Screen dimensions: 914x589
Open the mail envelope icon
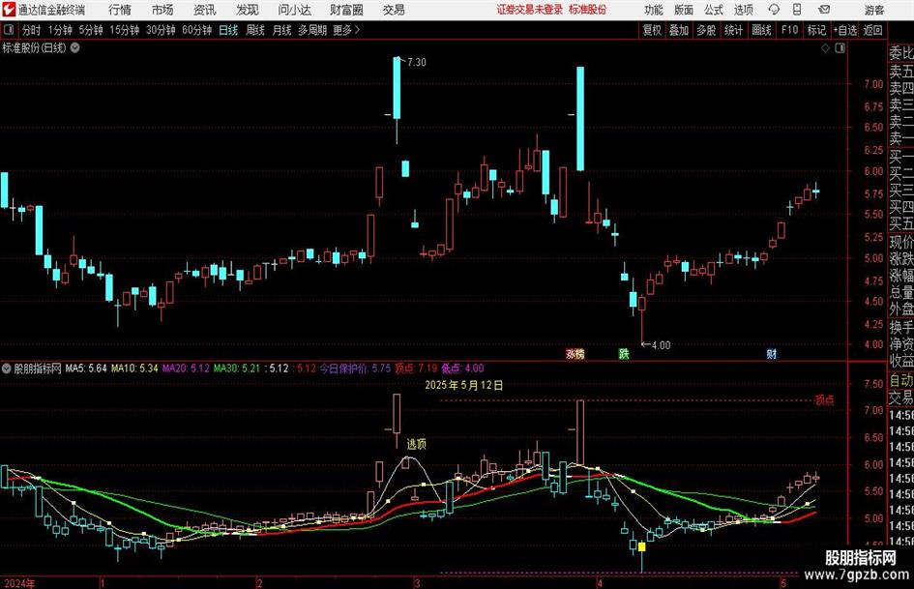824,10
